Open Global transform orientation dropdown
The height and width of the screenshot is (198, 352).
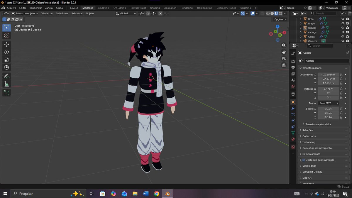pyautogui.click(x=126, y=13)
